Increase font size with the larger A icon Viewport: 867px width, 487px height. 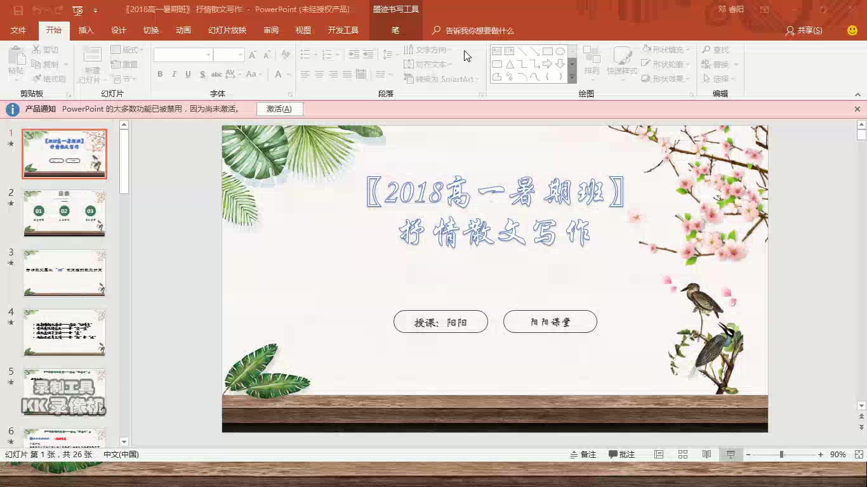tap(253, 55)
